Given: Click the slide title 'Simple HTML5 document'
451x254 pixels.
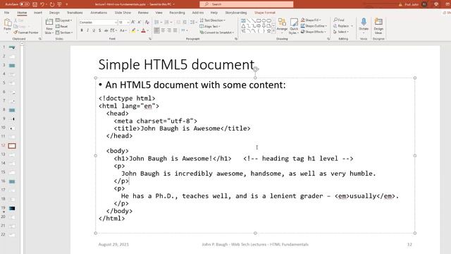Looking at the screenshot, I should pos(176,64).
